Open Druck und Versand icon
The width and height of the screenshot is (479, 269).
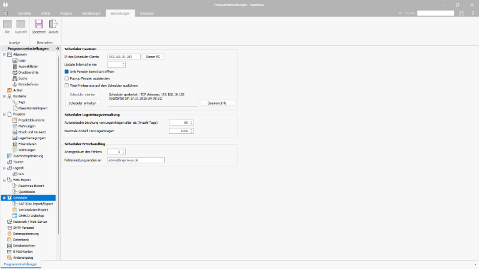pos(14,132)
